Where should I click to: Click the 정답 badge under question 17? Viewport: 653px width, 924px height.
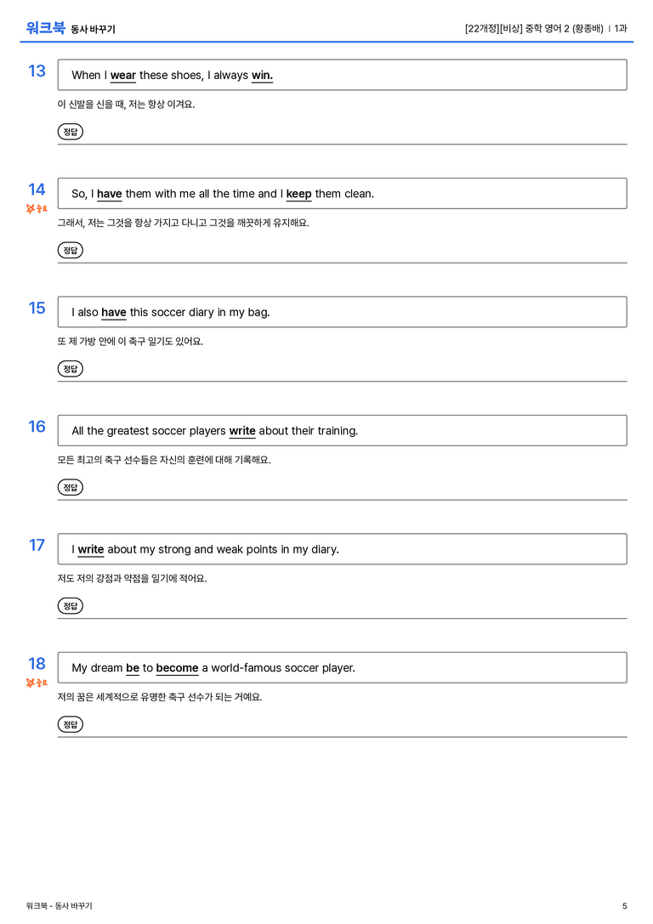[70, 605]
